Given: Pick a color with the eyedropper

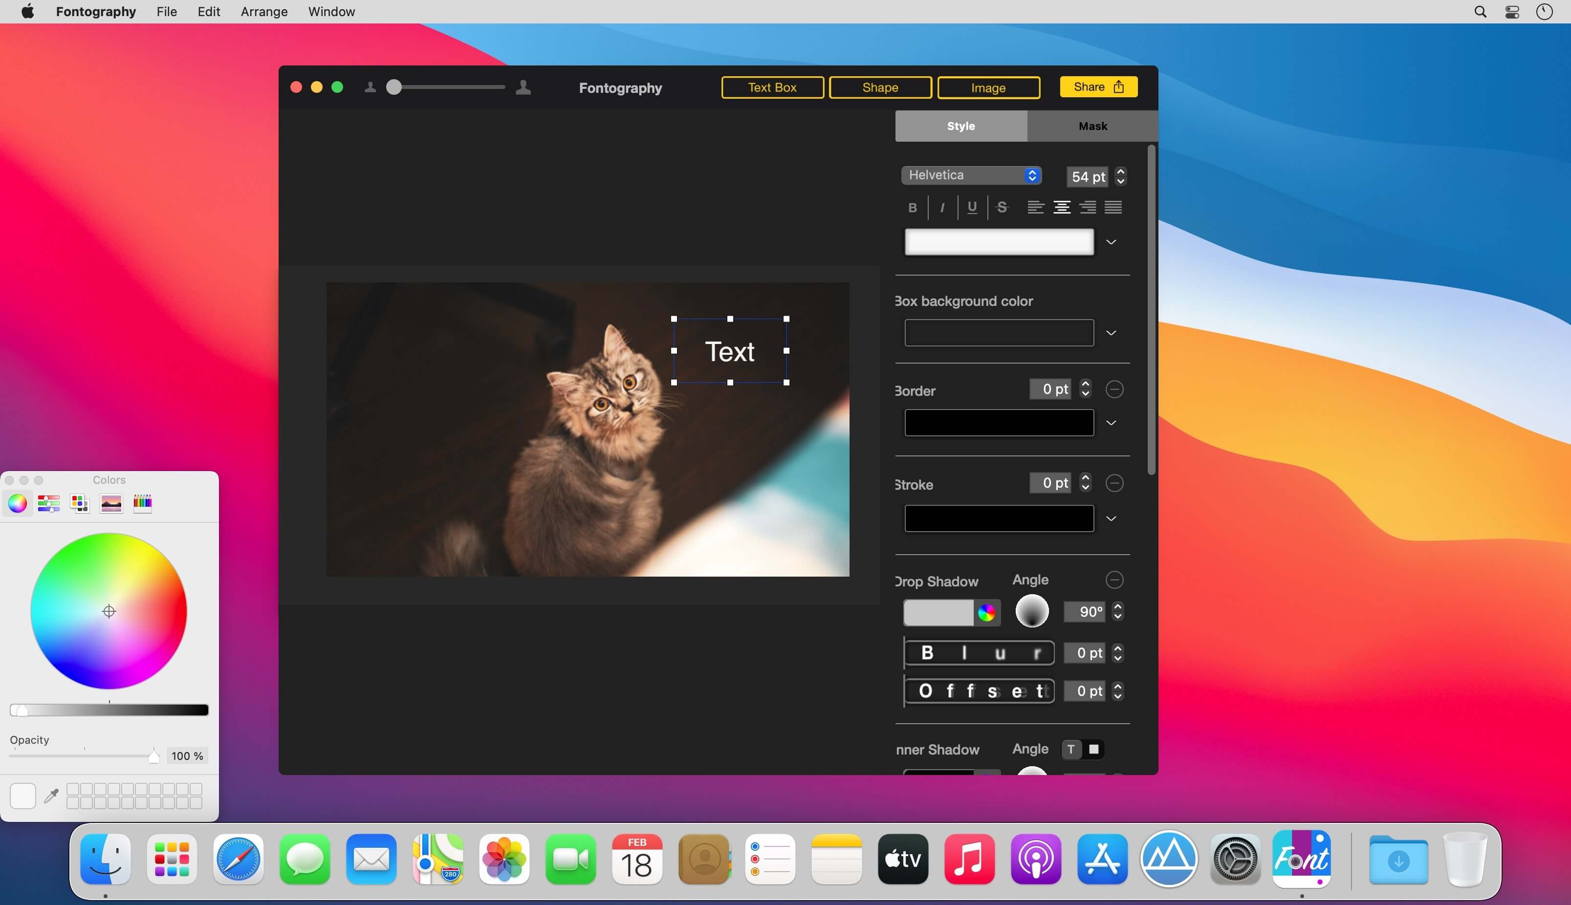Looking at the screenshot, I should tap(52, 796).
